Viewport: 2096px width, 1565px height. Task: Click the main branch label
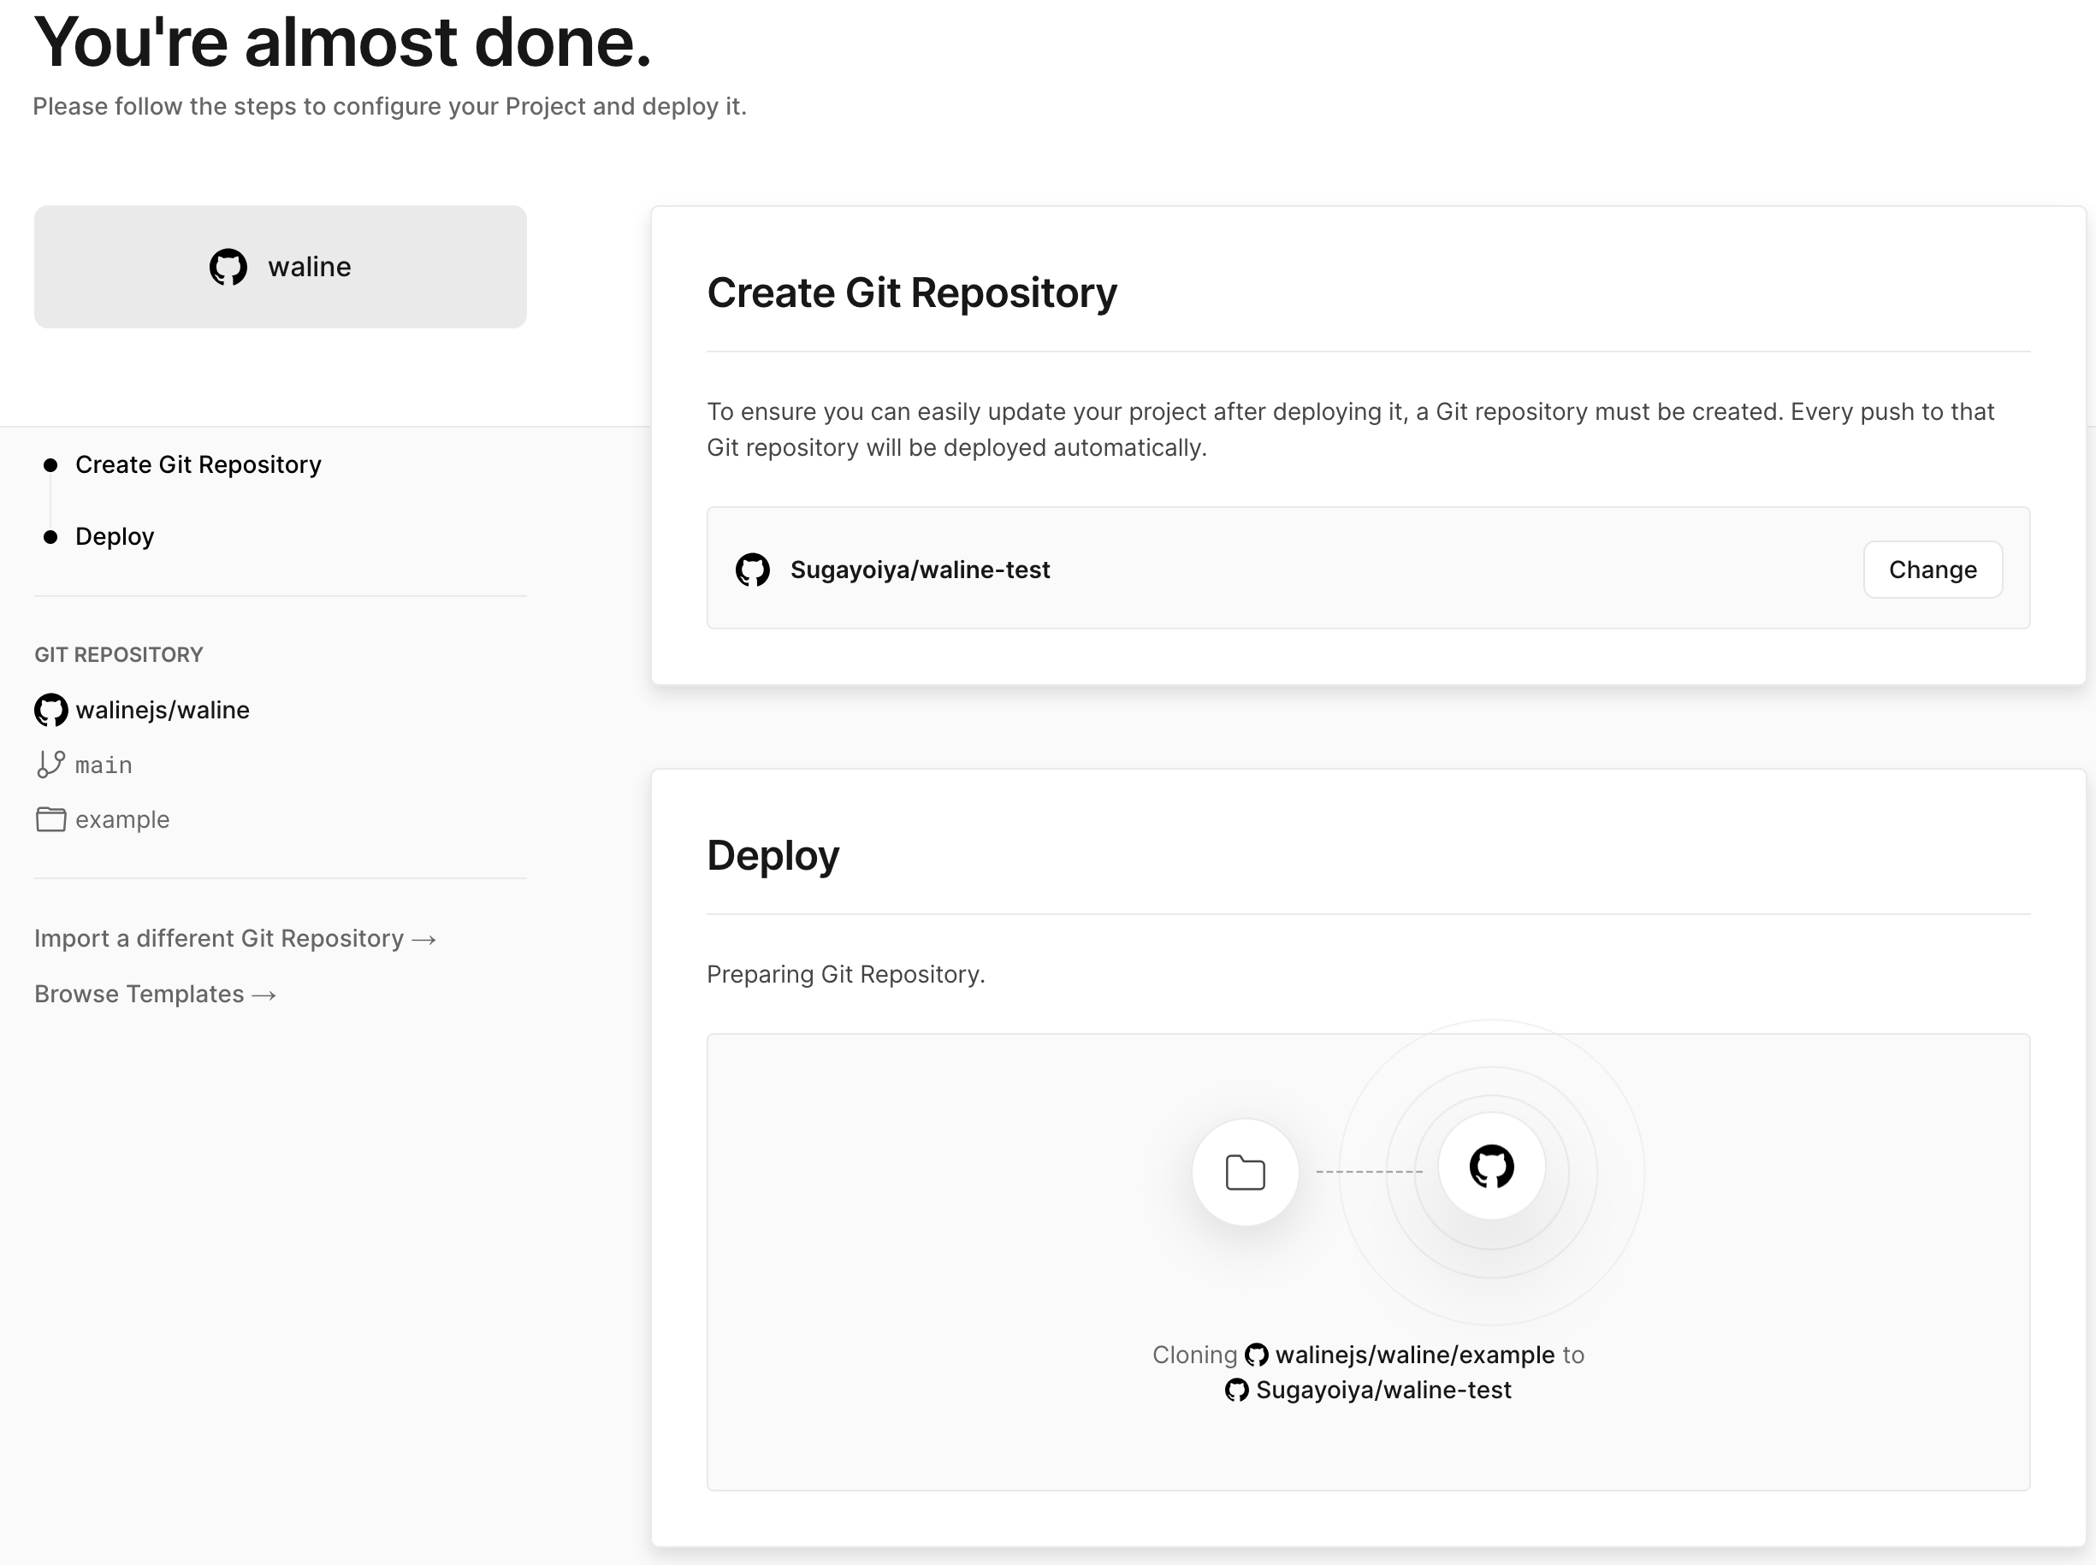coord(104,765)
